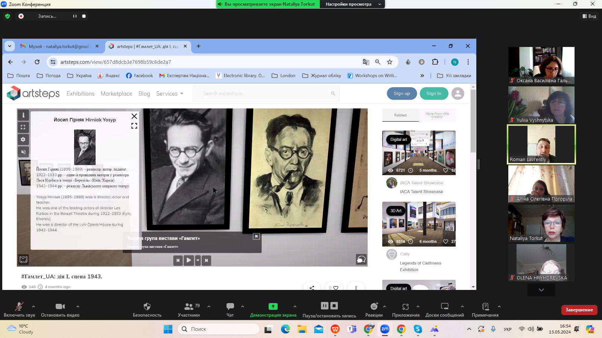The height and width of the screenshot is (338, 602).
Task: Click the info icon in exhibition viewer
Action: pos(23,115)
